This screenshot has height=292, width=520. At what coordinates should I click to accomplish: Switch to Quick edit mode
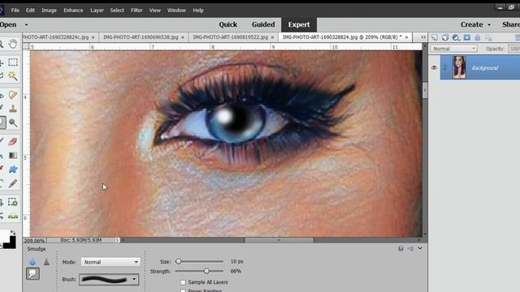(x=227, y=24)
